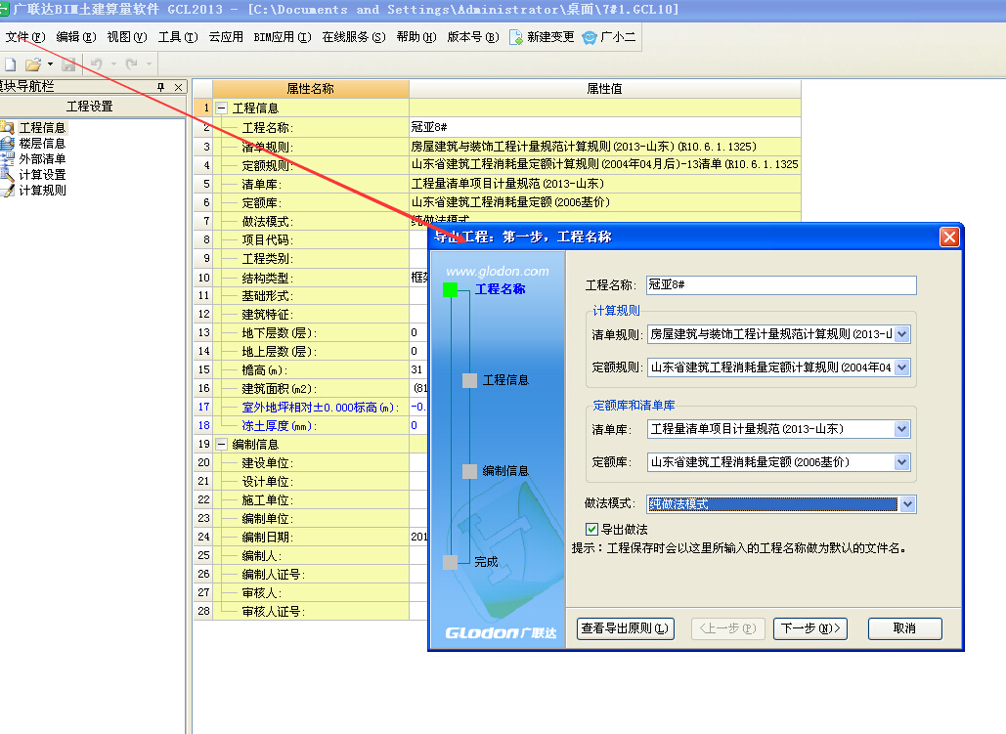Screen dimensions: 1006x734
Task: Close the 导出工程 dialog with red X
Action: (x=949, y=237)
